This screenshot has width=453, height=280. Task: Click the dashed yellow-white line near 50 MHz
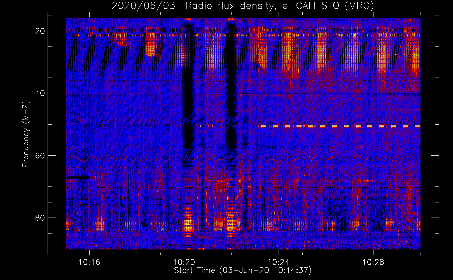pyautogui.click(x=340, y=127)
